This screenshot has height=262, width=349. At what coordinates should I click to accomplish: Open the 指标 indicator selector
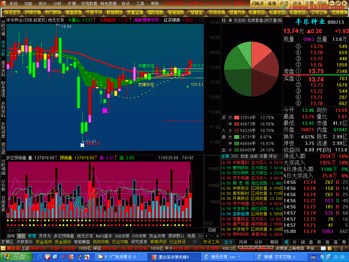point(11,236)
